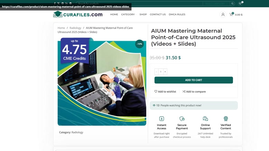269x151 pixels.
Task: Click the Add to Cart button
Action: pyautogui.click(x=194, y=80)
